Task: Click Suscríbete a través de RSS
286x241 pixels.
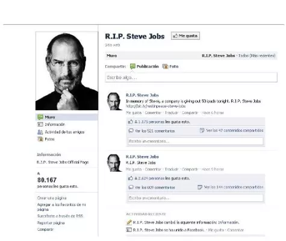Action: [60, 216]
